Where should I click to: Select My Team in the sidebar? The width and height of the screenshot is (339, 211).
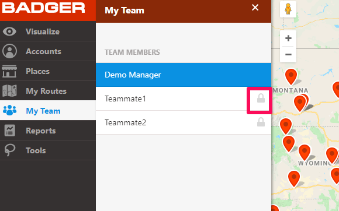tap(48, 110)
